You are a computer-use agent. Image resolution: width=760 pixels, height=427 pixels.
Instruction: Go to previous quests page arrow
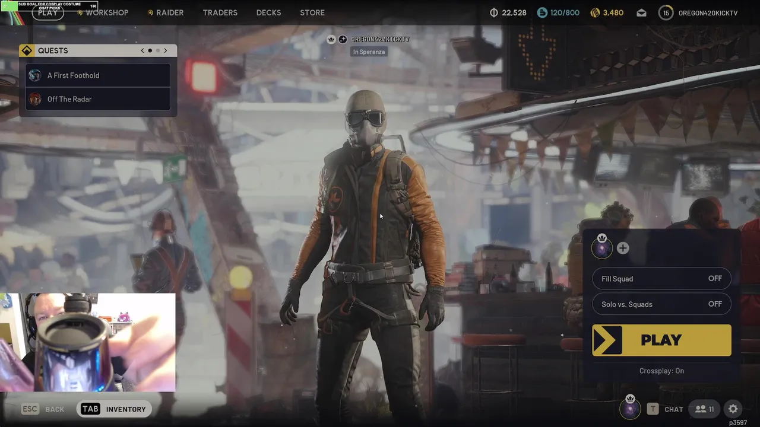pos(142,50)
